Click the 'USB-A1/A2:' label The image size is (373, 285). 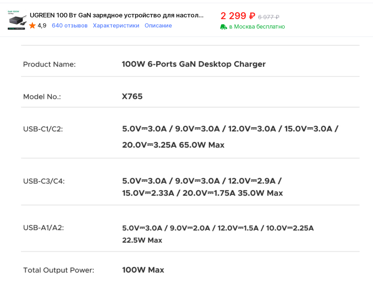pyautogui.click(x=43, y=228)
